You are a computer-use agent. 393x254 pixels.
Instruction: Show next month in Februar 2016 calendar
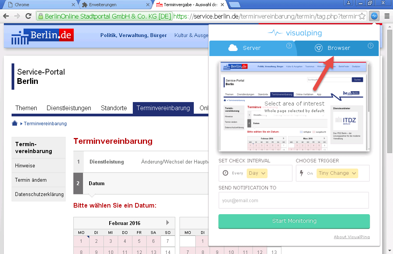click(168, 223)
